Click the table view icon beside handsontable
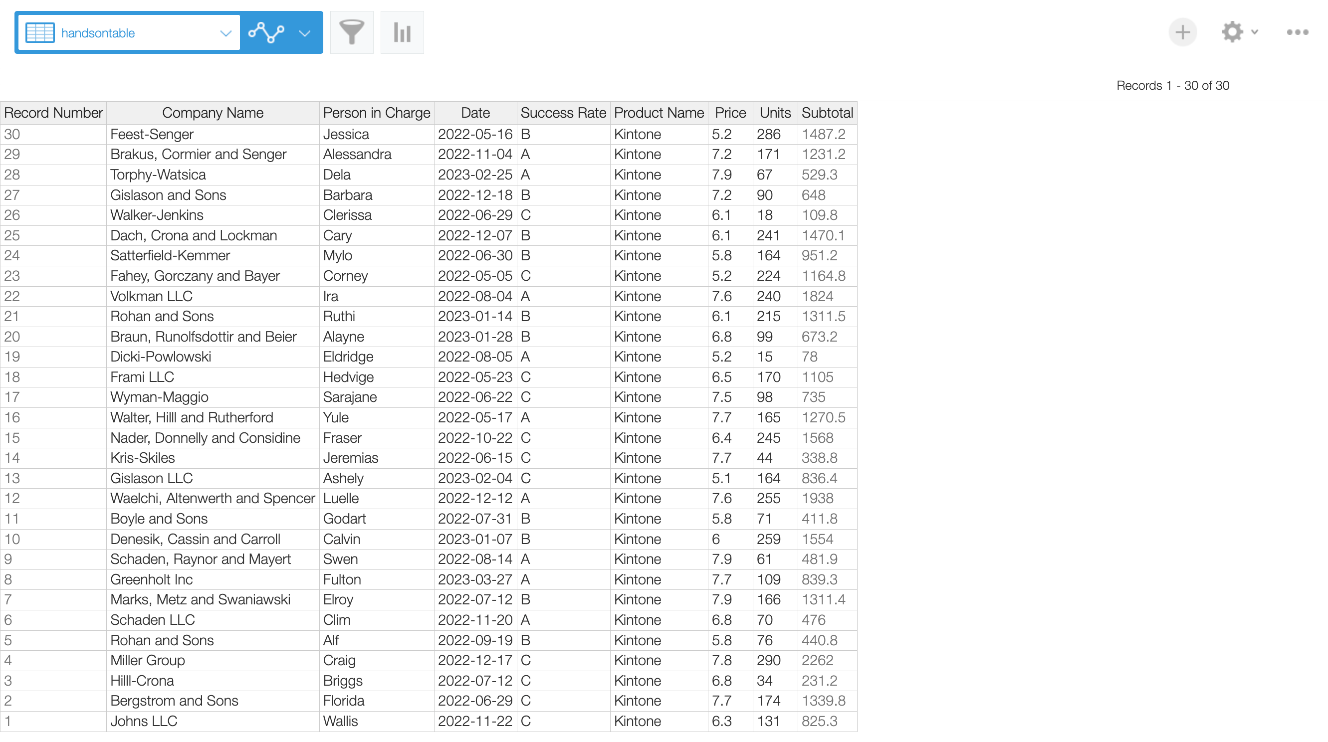 40,32
